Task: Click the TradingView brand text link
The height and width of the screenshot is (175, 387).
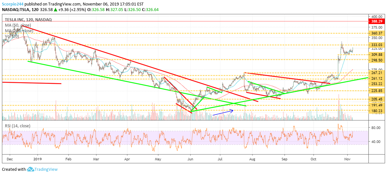Action: 46,169
